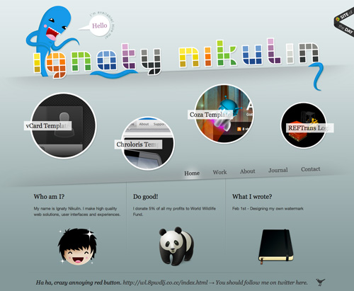Click the Twitter bird icon in footer
The image size is (354, 291).
click(320, 282)
